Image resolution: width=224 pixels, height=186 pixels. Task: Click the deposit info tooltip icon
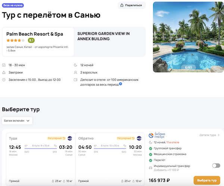pos(121,84)
